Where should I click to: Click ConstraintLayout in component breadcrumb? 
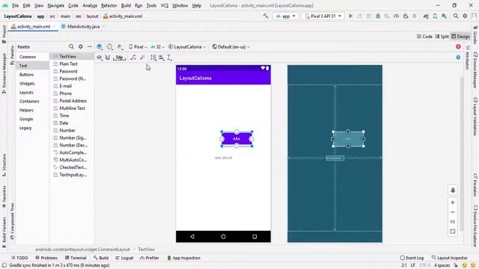82,249
